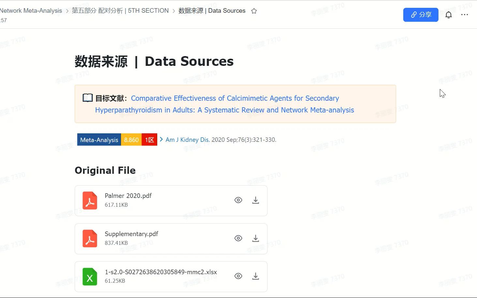This screenshot has width=477, height=298.
Task: Open Comparative Effectiveness of Calcimimetic Agents article link
Action: pos(224,104)
